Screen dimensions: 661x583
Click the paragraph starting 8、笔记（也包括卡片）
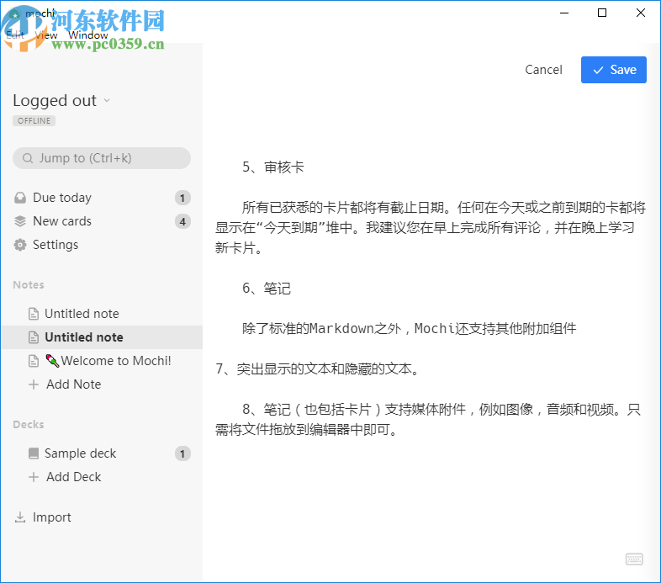[x=428, y=420]
